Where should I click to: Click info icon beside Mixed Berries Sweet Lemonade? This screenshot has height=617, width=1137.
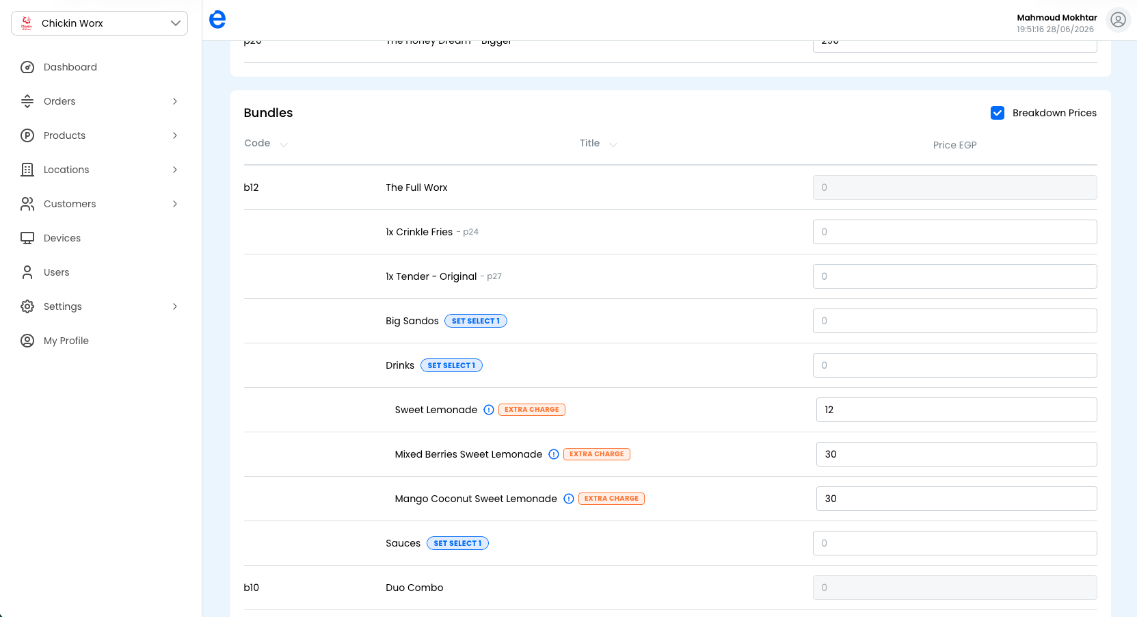(554, 454)
